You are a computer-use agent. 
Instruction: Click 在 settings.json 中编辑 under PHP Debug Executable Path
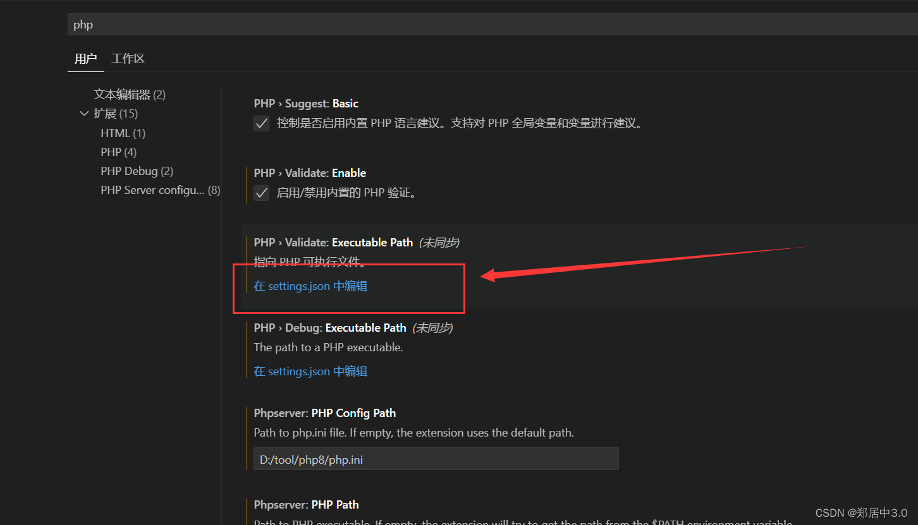pyautogui.click(x=310, y=371)
